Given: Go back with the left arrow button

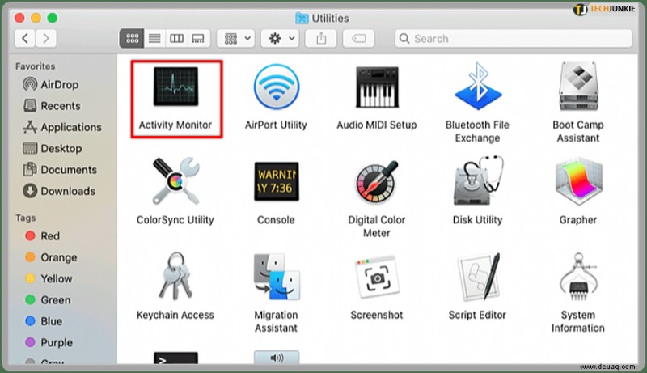Looking at the screenshot, I should 25,38.
